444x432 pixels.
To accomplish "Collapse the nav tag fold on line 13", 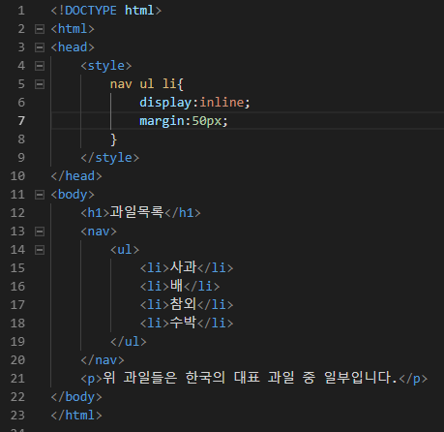I will click(40, 231).
